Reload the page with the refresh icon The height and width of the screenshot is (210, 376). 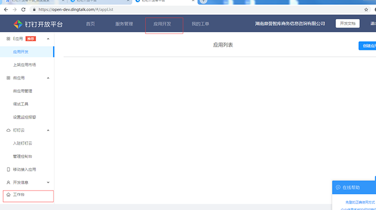pos(23,10)
